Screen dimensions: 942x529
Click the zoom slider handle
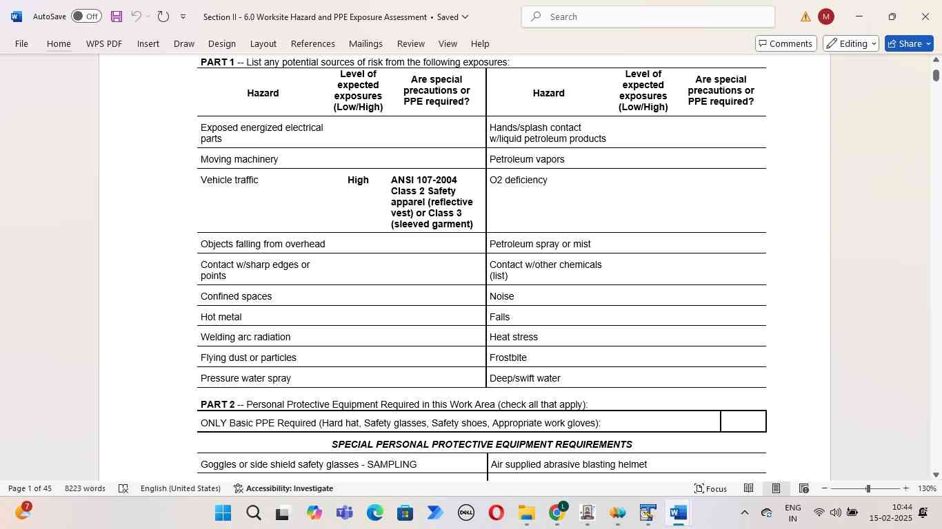pos(868,488)
